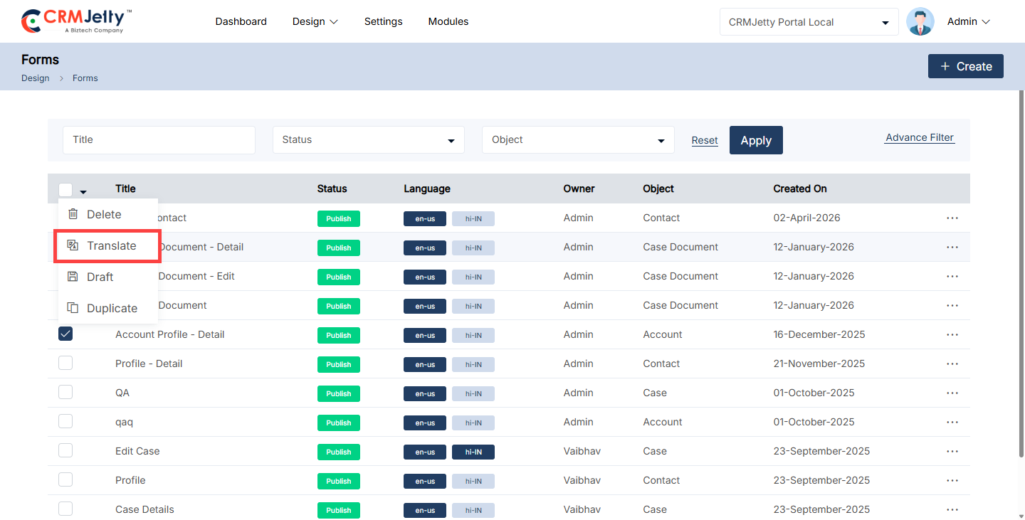This screenshot has height=520, width=1025.
Task: Focus the Title search input field
Action: pyautogui.click(x=159, y=139)
